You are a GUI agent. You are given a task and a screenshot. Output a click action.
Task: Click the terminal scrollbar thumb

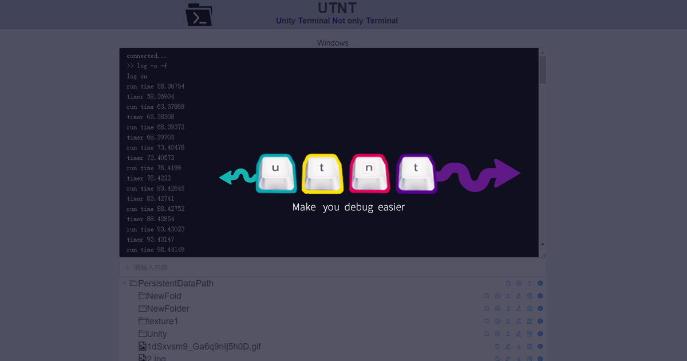click(542, 70)
